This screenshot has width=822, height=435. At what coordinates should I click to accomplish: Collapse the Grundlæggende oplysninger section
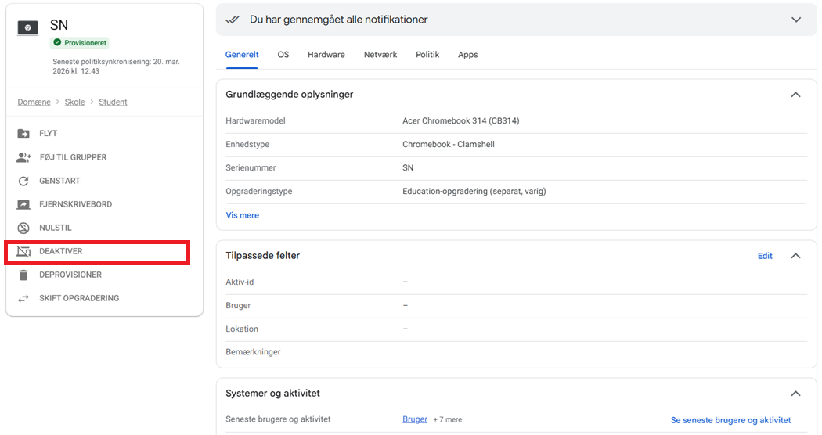(795, 95)
